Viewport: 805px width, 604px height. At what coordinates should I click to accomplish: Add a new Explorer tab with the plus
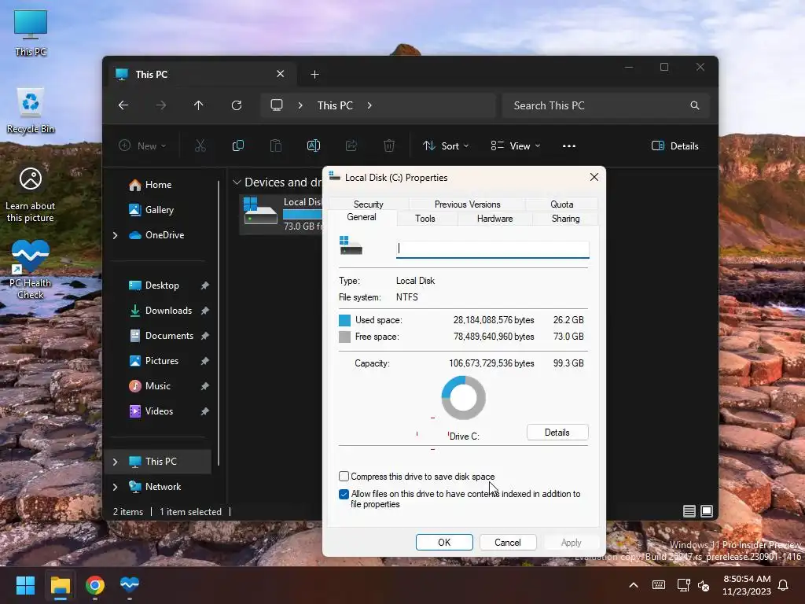tap(314, 75)
